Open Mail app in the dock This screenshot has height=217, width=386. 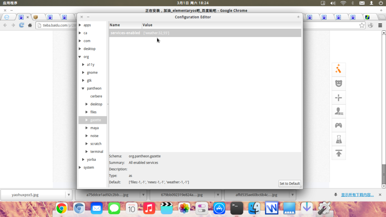96,209
